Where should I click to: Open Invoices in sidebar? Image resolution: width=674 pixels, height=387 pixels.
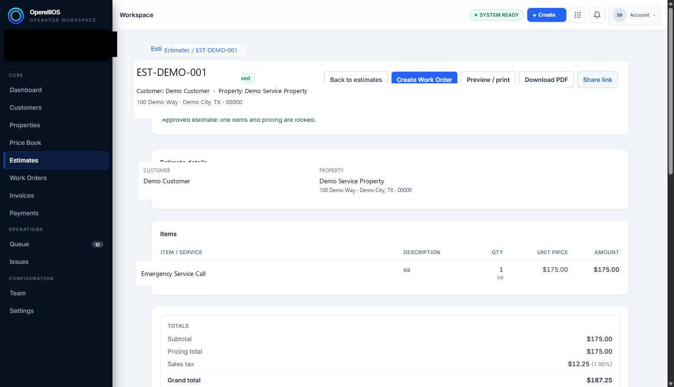click(56, 195)
